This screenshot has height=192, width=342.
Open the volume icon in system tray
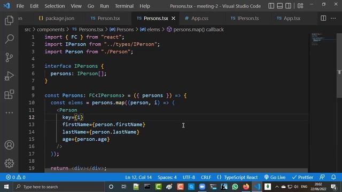296,187
